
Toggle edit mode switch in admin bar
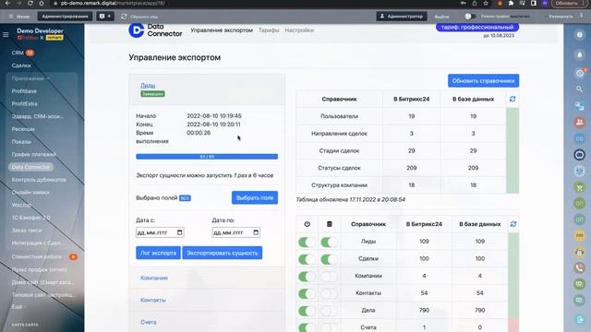[x=470, y=17]
